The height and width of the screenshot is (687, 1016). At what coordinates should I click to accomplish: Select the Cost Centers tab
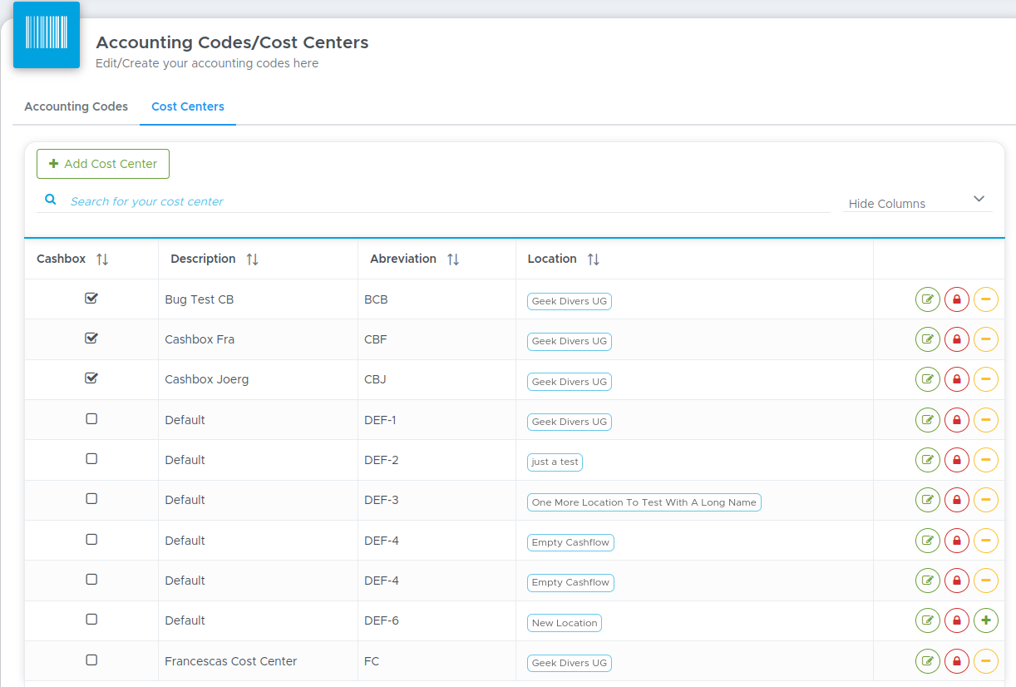(x=188, y=106)
